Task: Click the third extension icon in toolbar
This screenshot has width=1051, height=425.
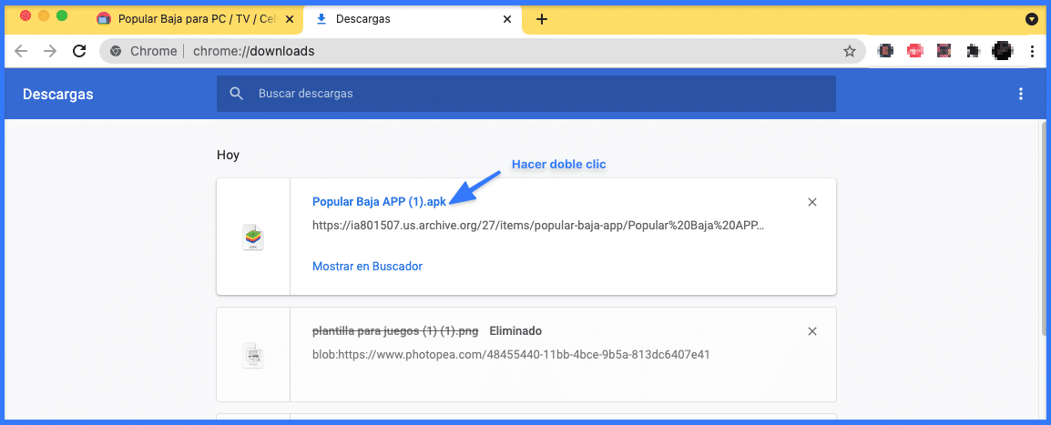Action: click(x=944, y=51)
